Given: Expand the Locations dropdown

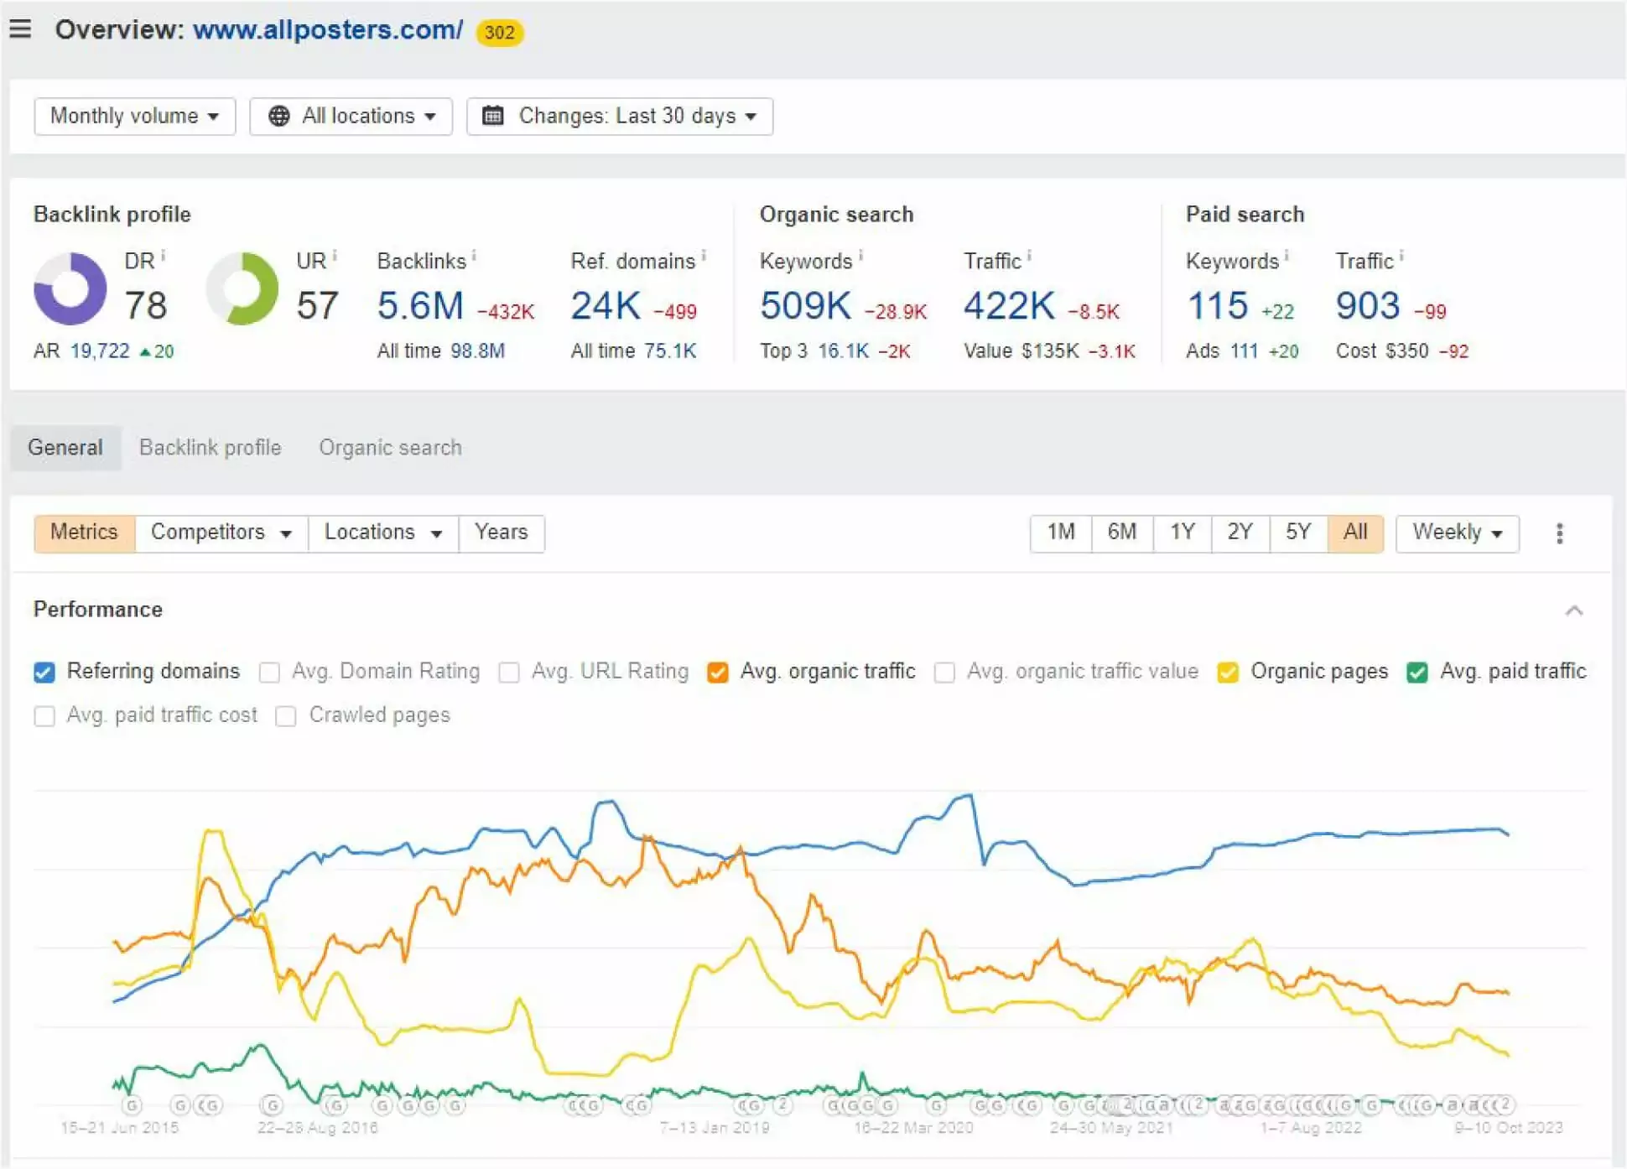Looking at the screenshot, I should (x=383, y=533).
